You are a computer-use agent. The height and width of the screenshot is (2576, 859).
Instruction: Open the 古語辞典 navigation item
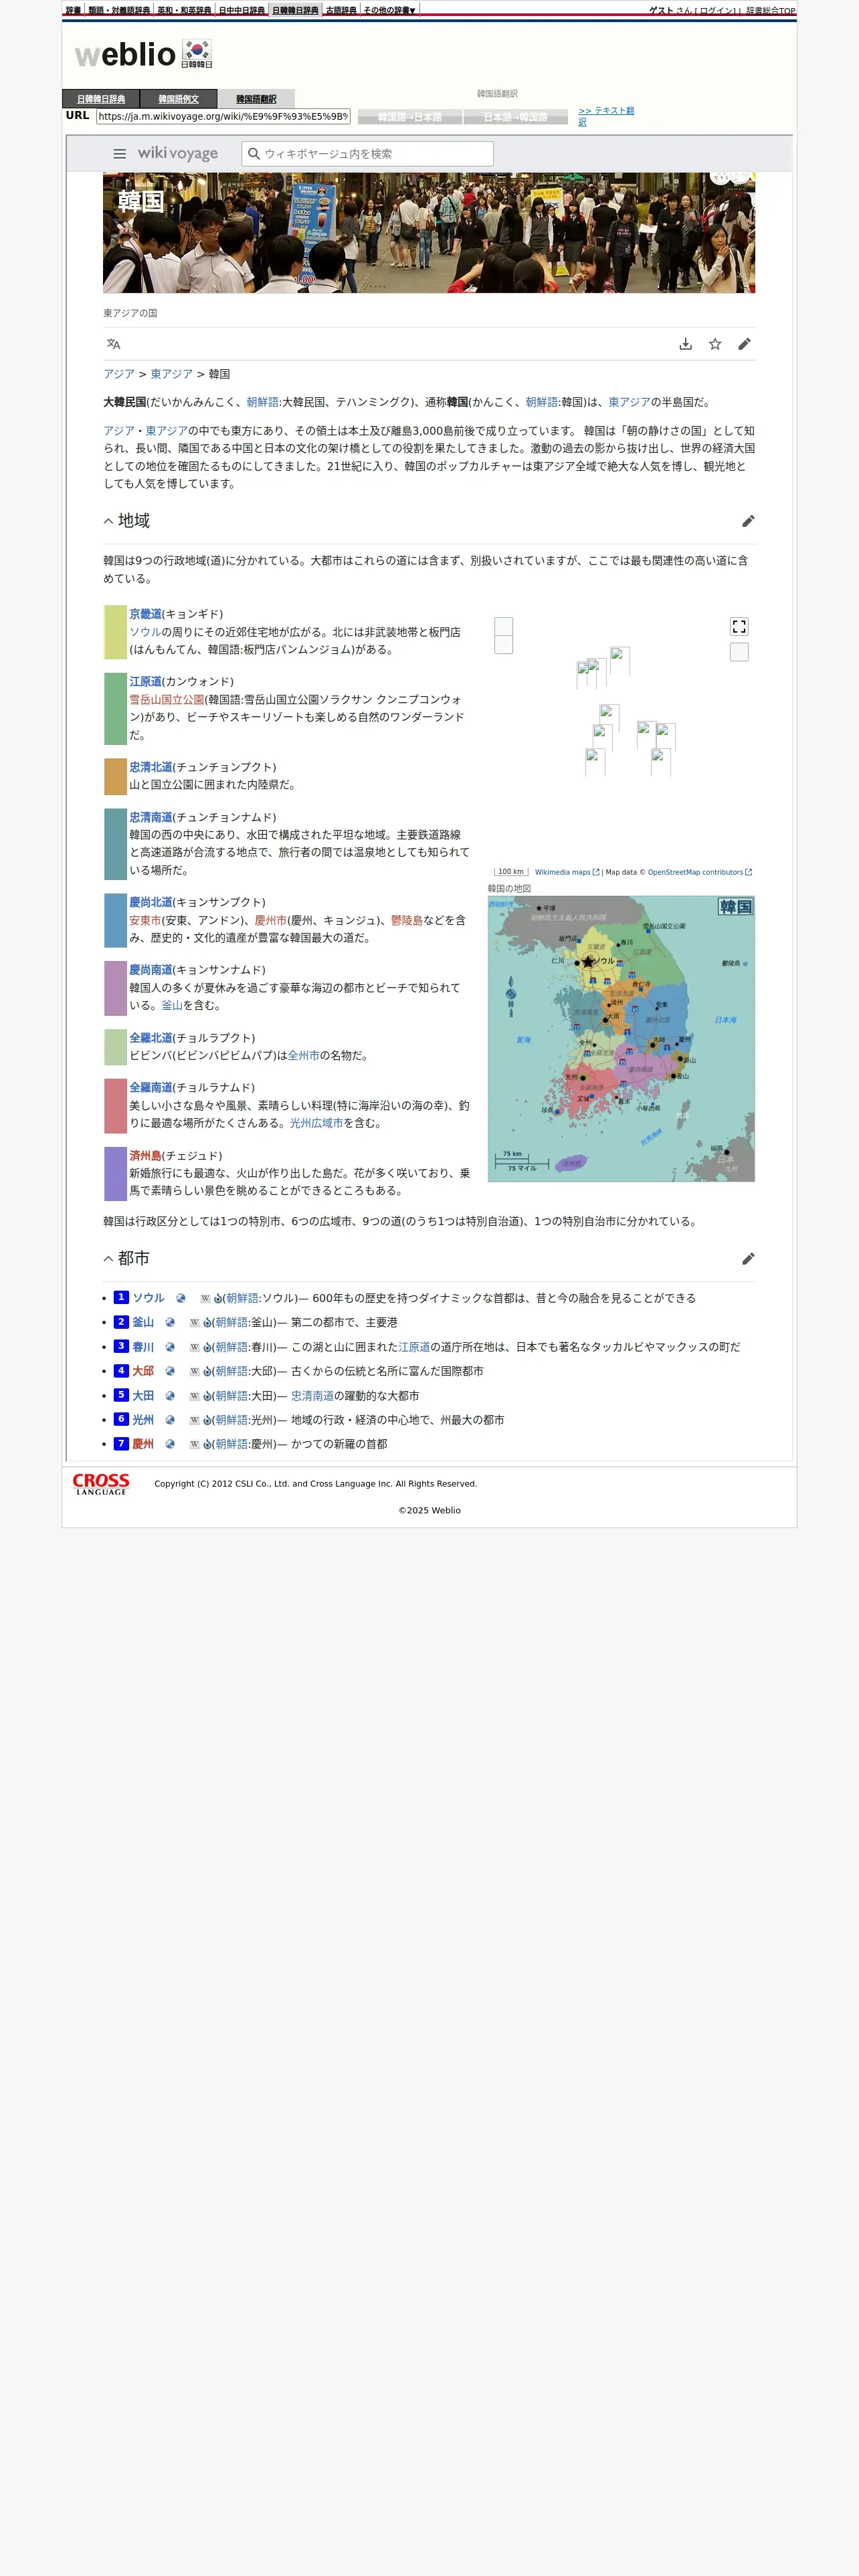coord(341,10)
